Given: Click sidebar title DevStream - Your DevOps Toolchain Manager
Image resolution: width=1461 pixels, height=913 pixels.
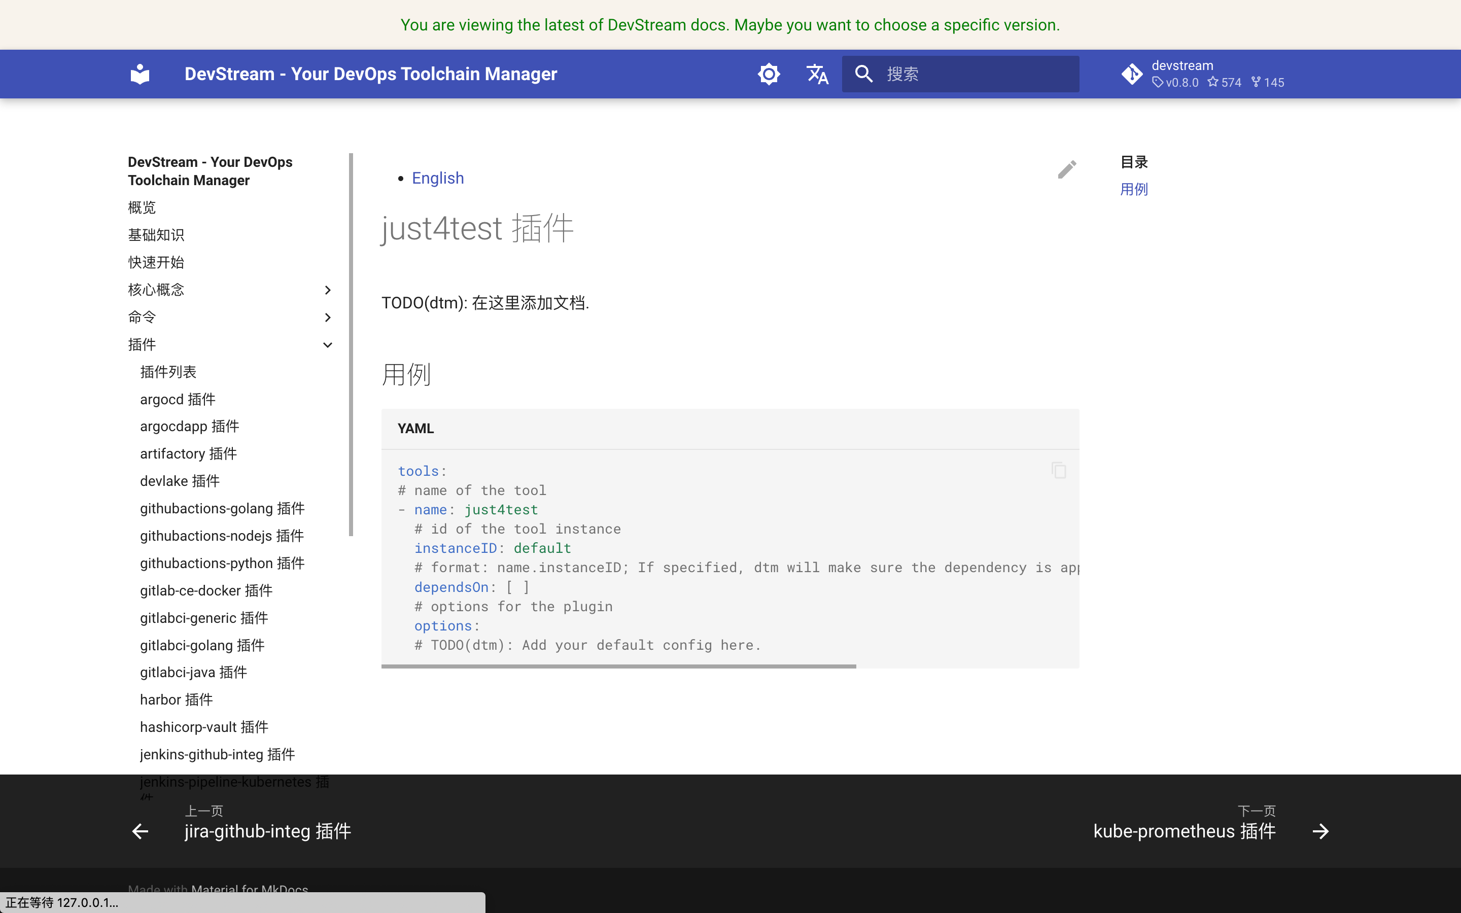Looking at the screenshot, I should pyautogui.click(x=210, y=171).
